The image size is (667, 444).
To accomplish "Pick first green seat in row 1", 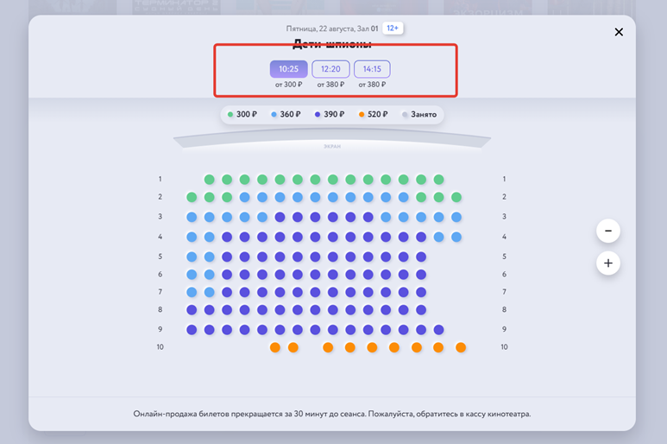I will coord(210,179).
